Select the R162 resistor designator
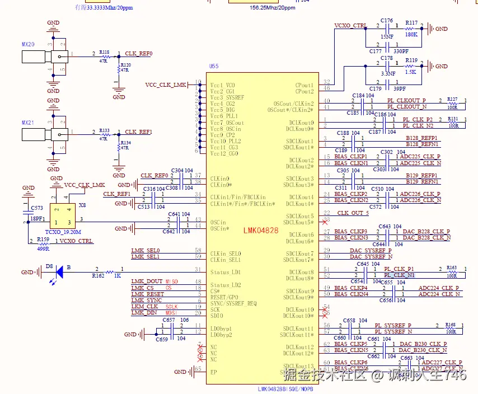The height and width of the screenshot is (394, 478). (x=98, y=276)
